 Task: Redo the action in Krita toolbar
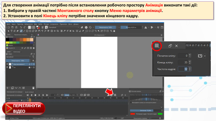[x=24, y=27]
